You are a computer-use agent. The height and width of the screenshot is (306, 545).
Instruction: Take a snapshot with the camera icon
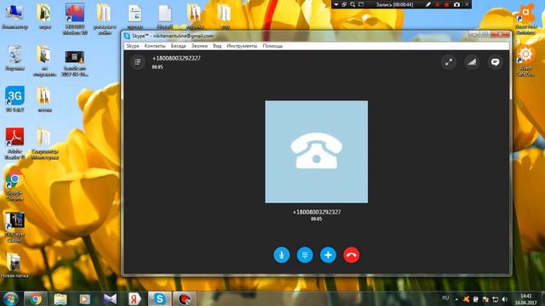pyautogui.click(x=456, y=4)
